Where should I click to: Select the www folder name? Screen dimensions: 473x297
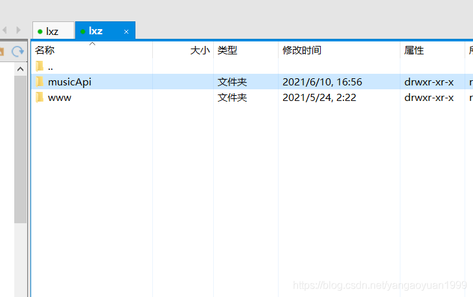(x=60, y=98)
